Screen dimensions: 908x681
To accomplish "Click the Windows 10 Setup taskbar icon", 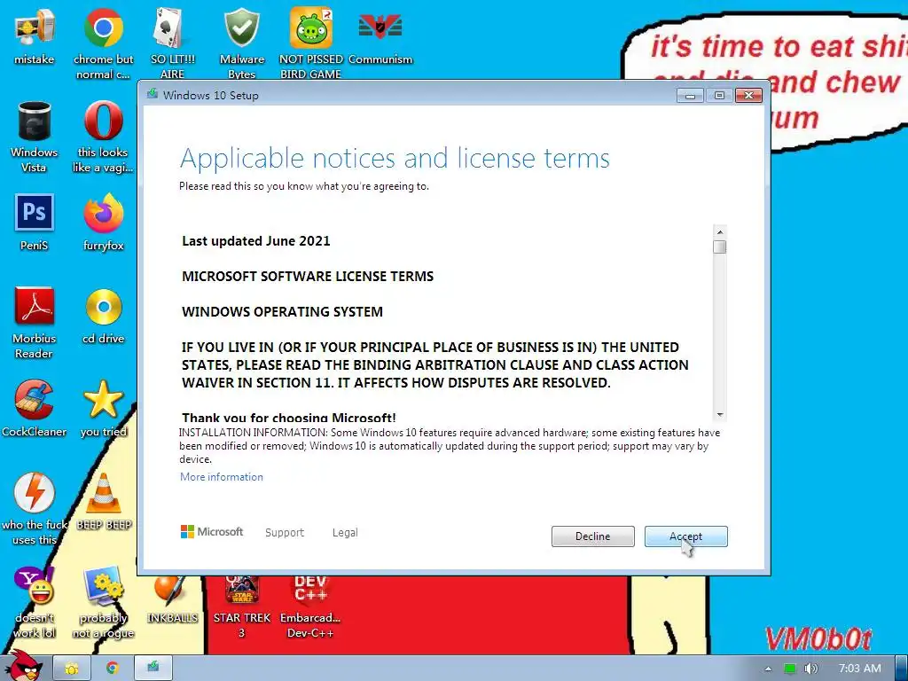I will click(153, 668).
